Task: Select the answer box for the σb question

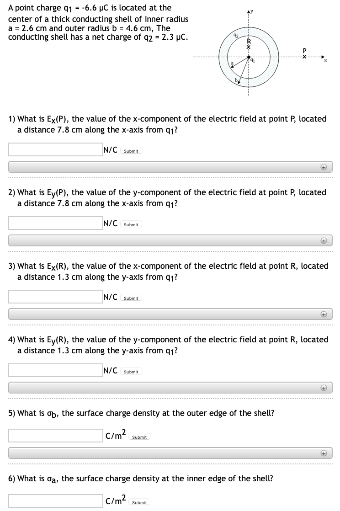Action: 55,435
